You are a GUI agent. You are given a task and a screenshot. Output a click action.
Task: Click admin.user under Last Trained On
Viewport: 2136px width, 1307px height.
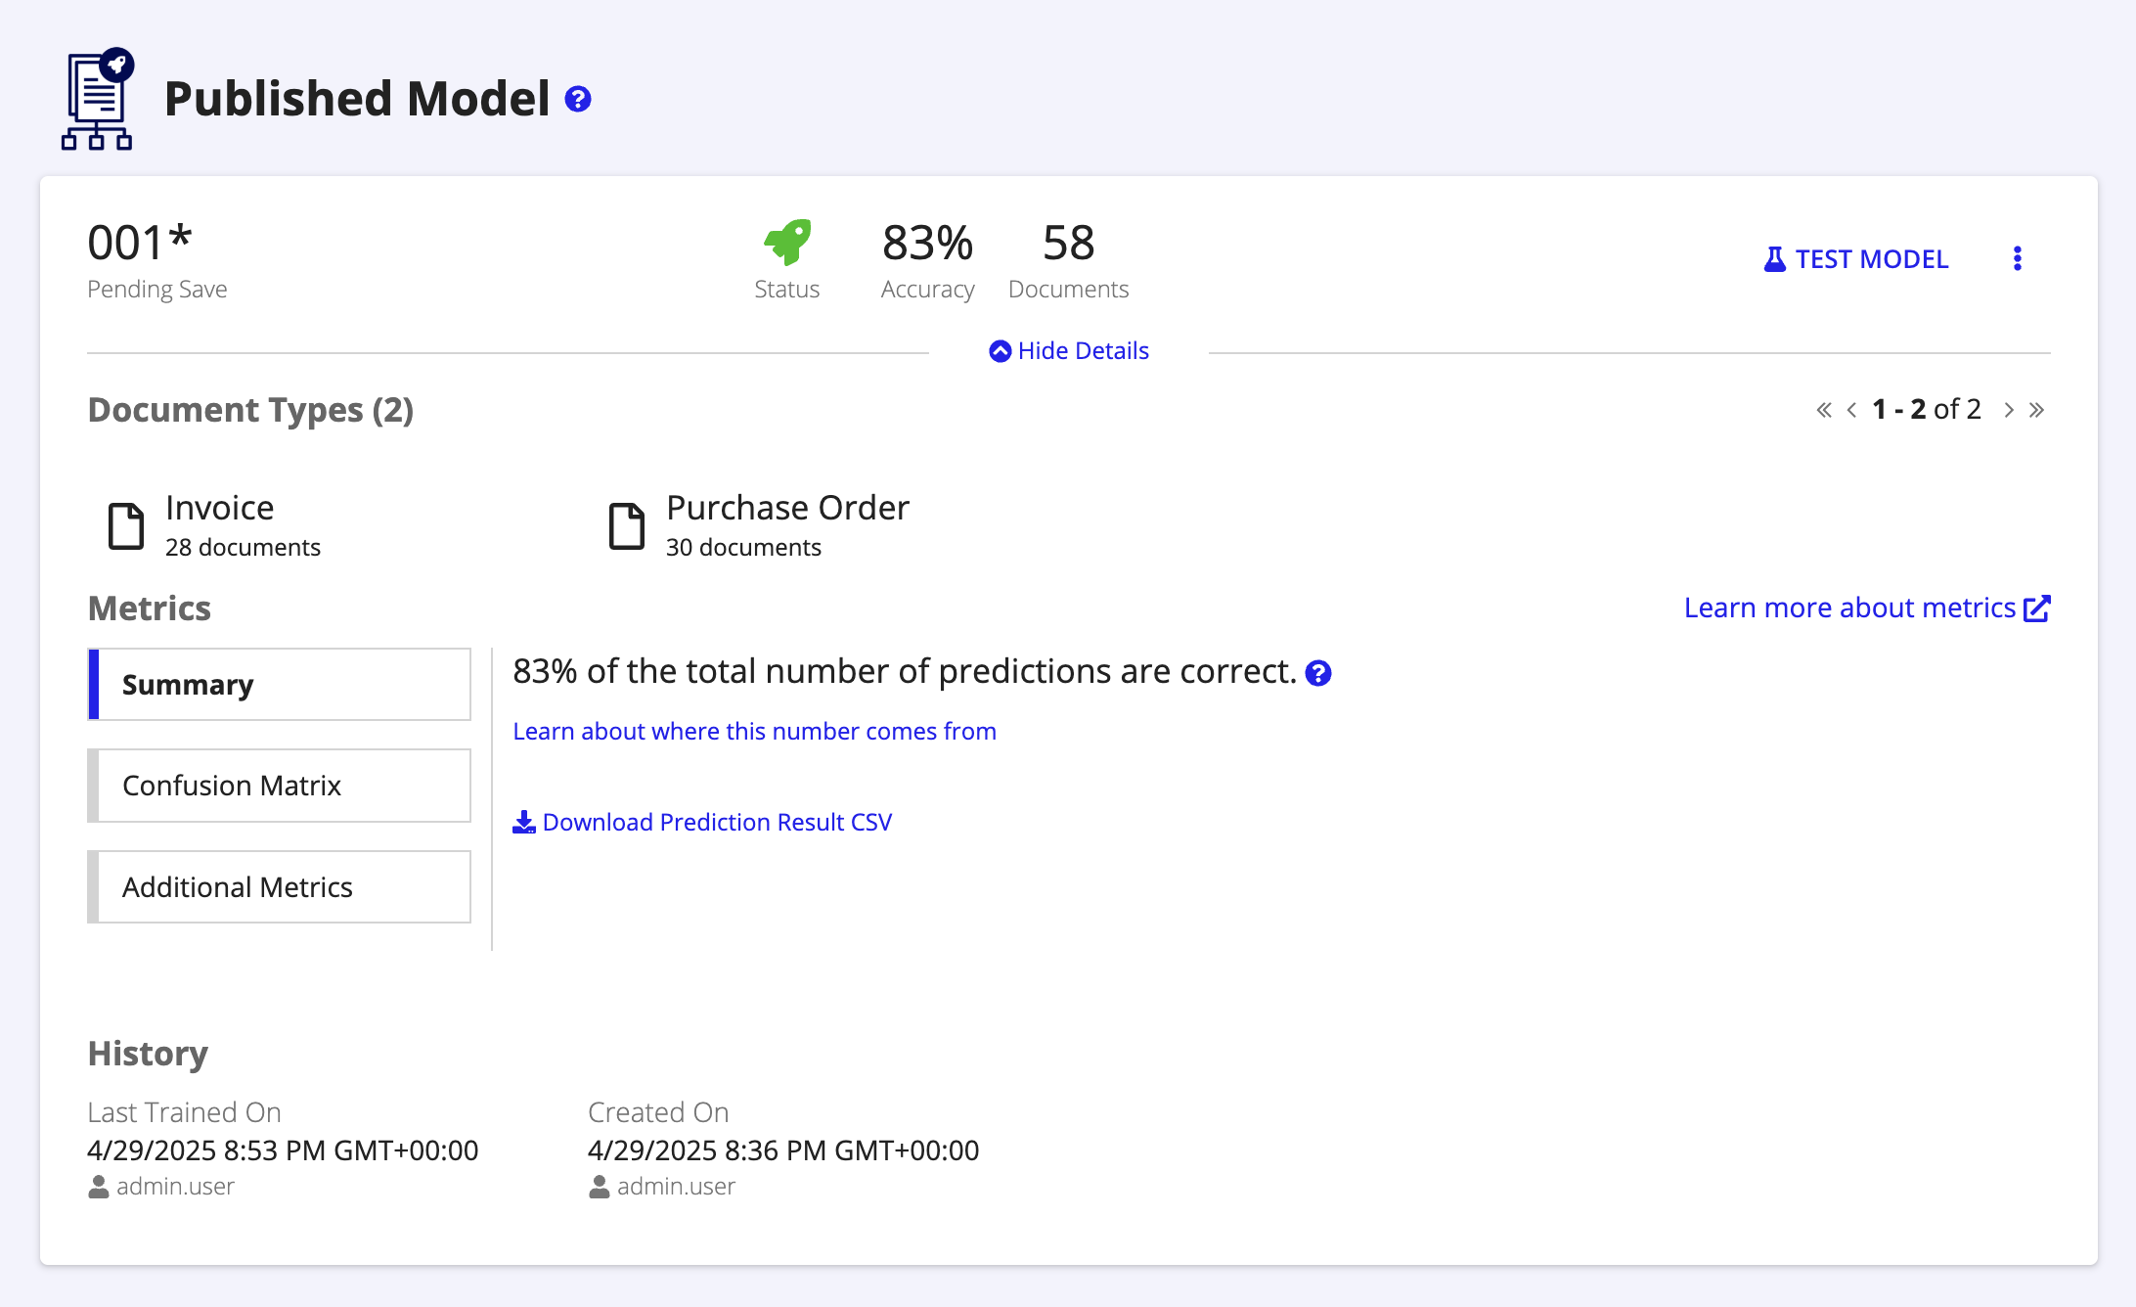click(x=162, y=1187)
